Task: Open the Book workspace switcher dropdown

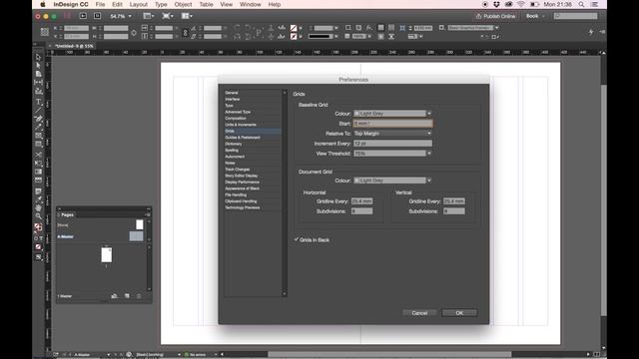Action: pos(535,16)
